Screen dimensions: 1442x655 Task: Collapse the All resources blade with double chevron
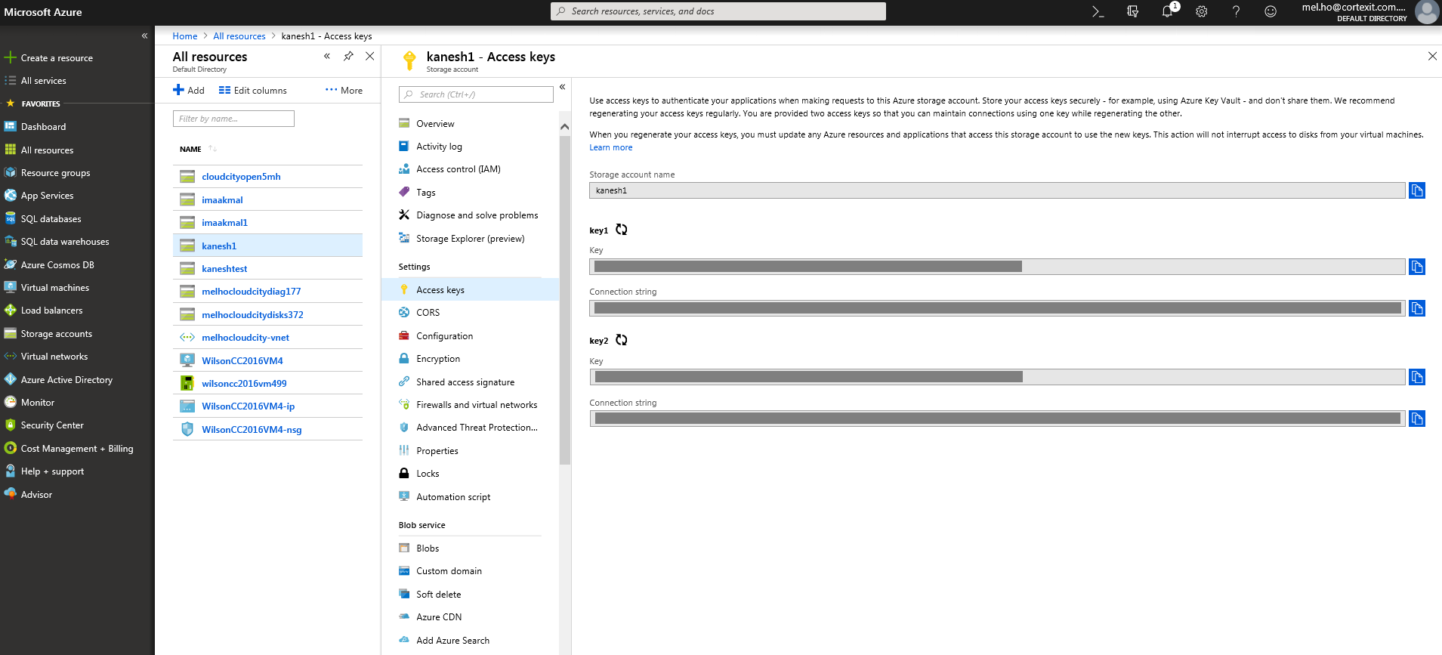327,56
